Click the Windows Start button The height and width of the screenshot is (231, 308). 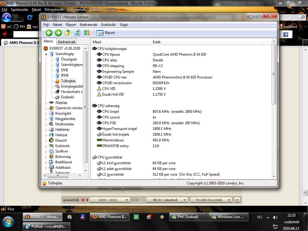(8, 222)
